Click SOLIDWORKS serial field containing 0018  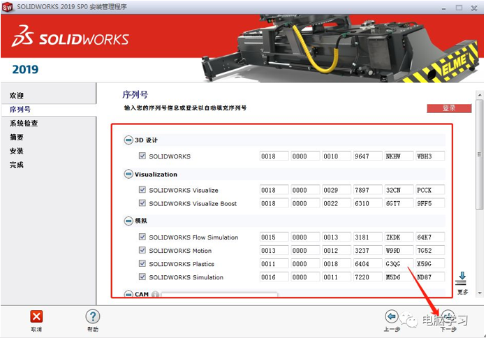(274, 156)
